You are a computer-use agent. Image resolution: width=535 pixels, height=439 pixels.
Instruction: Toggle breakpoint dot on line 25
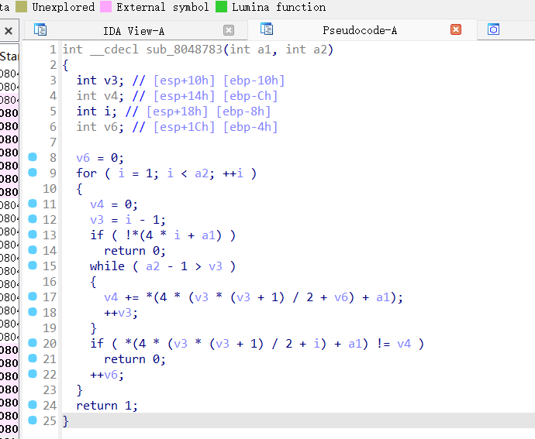(33, 420)
